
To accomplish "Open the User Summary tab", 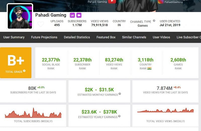I will 14,37.
